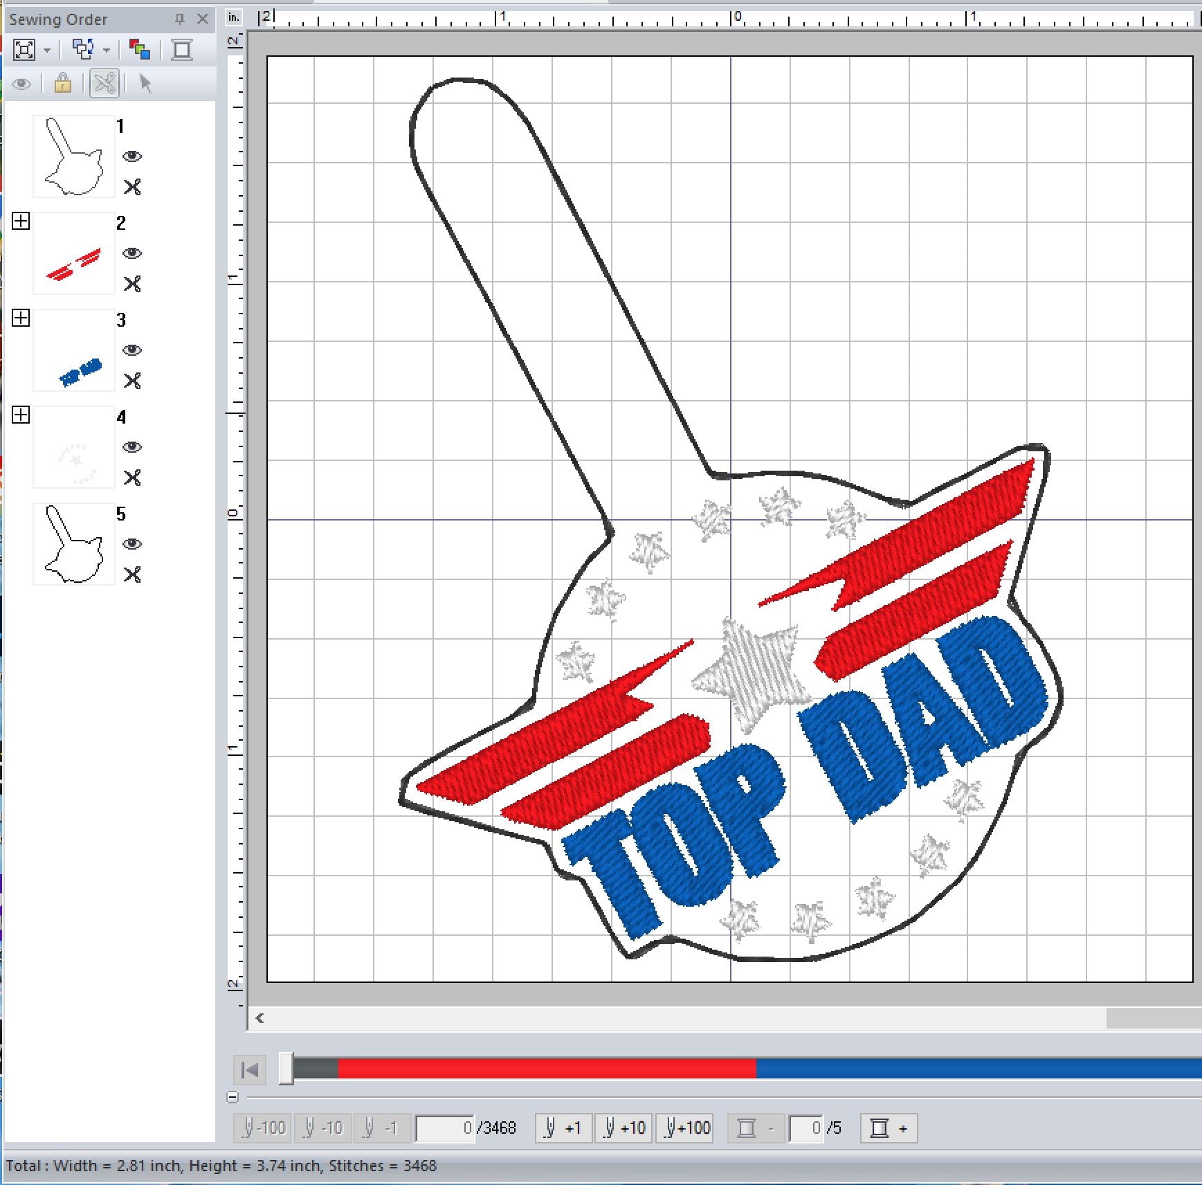Click the overlapping color squares icon
This screenshot has height=1185, width=1202.
click(140, 50)
